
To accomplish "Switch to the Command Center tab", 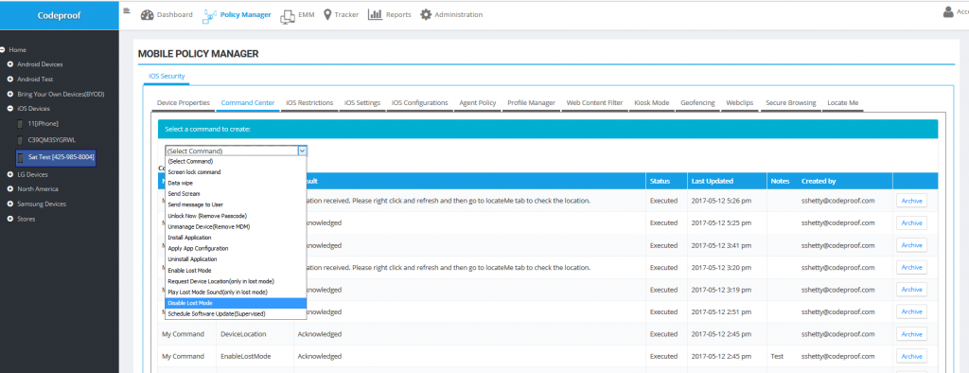I will click(x=248, y=102).
